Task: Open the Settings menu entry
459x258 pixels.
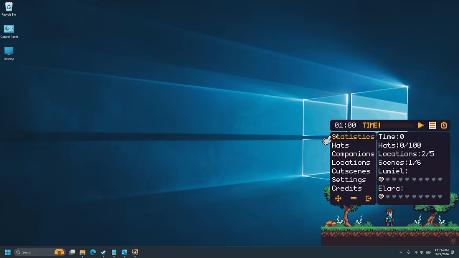Action: coord(349,180)
